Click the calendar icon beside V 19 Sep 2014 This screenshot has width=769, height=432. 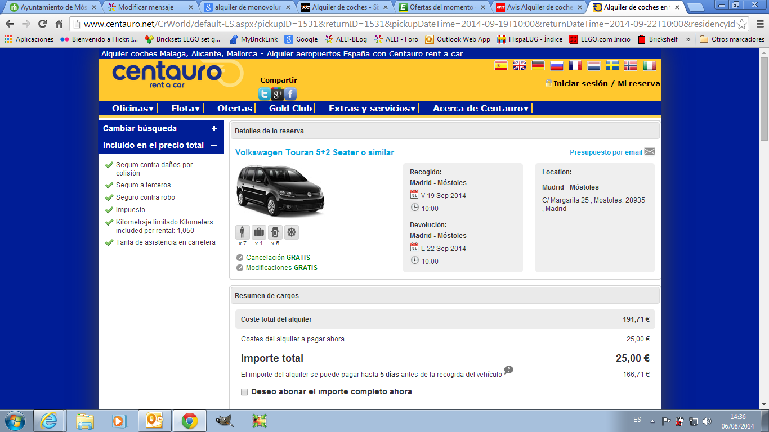(x=414, y=195)
